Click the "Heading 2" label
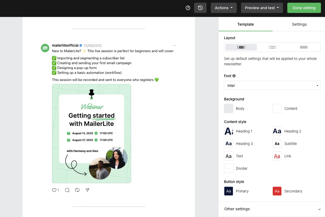 tap(293, 131)
